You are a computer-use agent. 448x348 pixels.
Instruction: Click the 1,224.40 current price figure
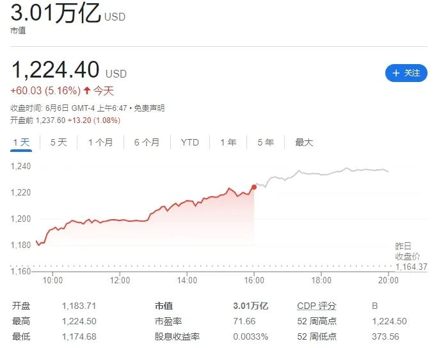[55, 70]
